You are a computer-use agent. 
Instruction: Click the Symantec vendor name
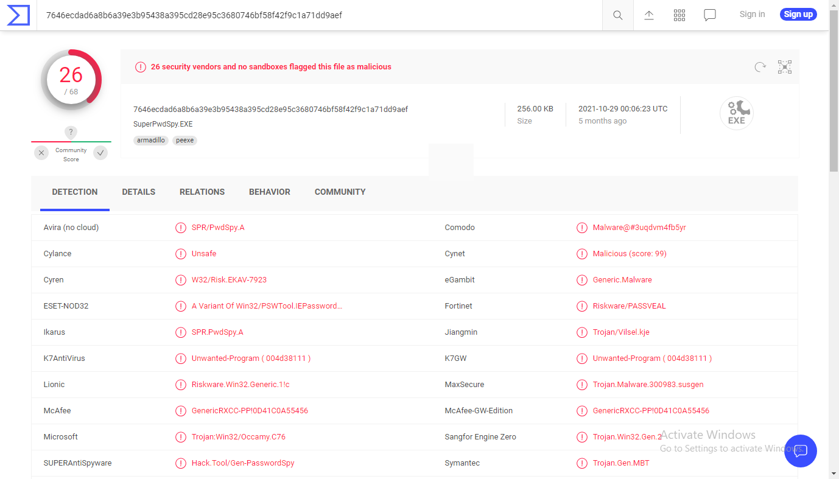coord(462,463)
